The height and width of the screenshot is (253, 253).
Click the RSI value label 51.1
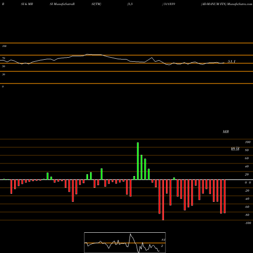coord(231,62)
